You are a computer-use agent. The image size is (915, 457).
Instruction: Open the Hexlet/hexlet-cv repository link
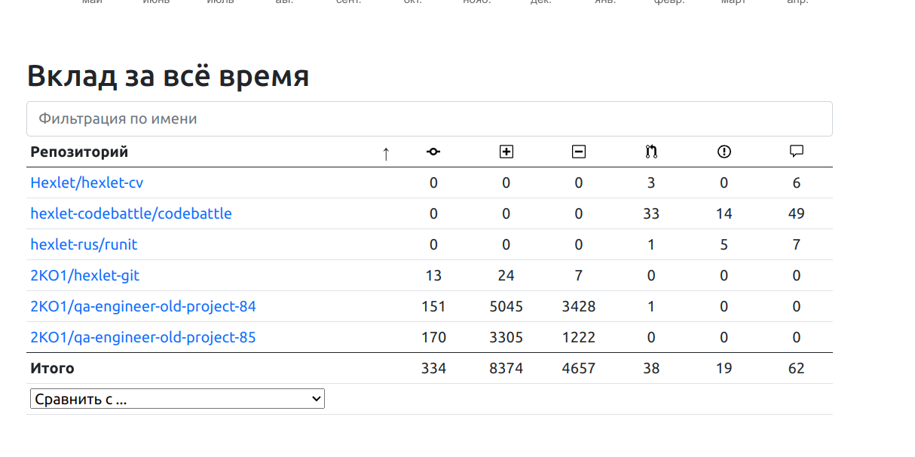(87, 182)
